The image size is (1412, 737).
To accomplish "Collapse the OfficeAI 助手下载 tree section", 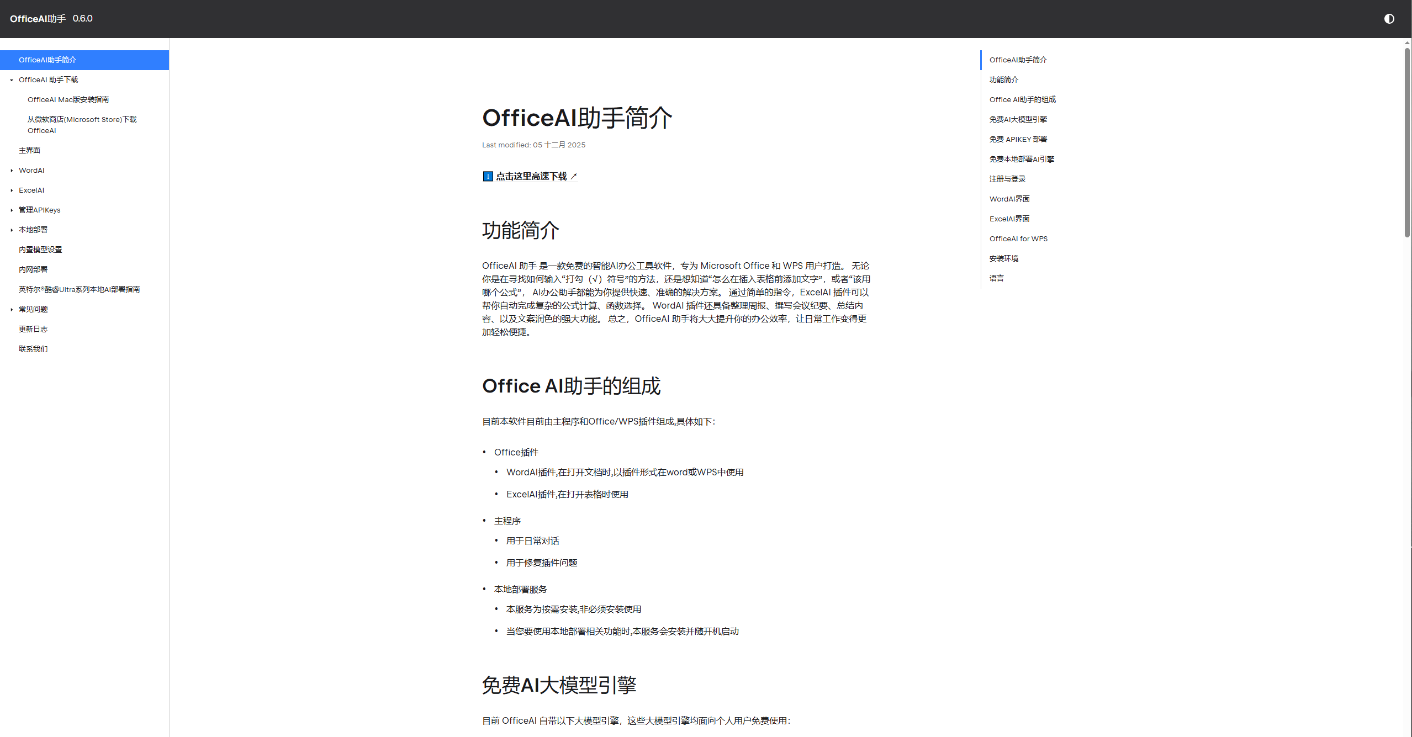I will (x=12, y=80).
